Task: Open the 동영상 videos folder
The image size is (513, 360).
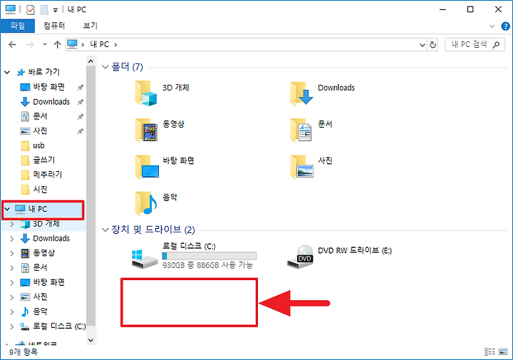Action: point(146,130)
